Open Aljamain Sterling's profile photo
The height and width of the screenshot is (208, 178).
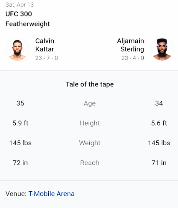(162, 50)
